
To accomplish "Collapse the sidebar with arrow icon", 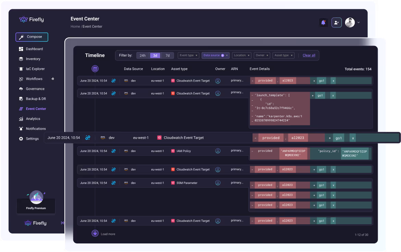I will point(62,223).
